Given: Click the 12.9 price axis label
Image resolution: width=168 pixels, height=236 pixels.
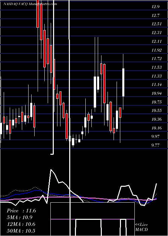Looking at the screenshot, I should [x=155, y=7].
